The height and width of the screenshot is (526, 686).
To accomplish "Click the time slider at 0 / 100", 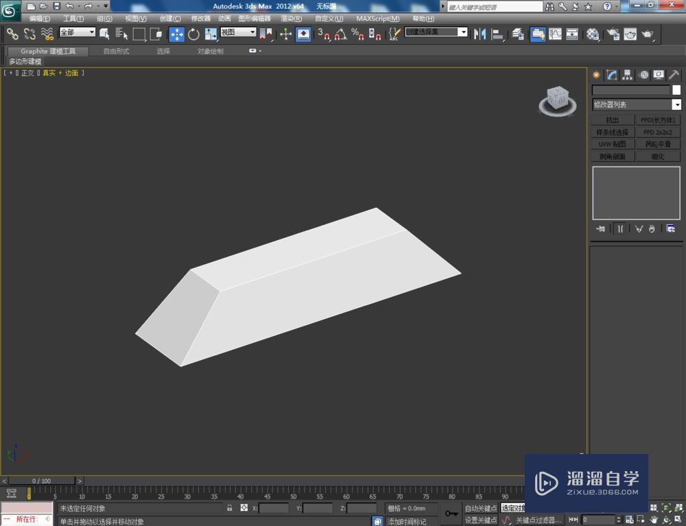I will (x=42, y=481).
